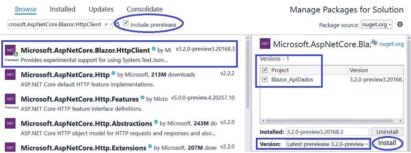Click the Http.Features package .NET icon
Image resolution: width=411 pixels, height=153 pixels.
click(x=10, y=99)
